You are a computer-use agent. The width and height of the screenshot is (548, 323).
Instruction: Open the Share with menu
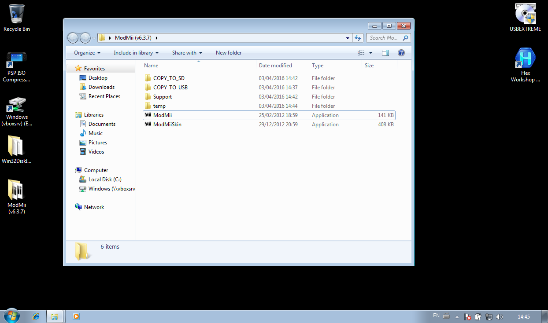coord(187,53)
